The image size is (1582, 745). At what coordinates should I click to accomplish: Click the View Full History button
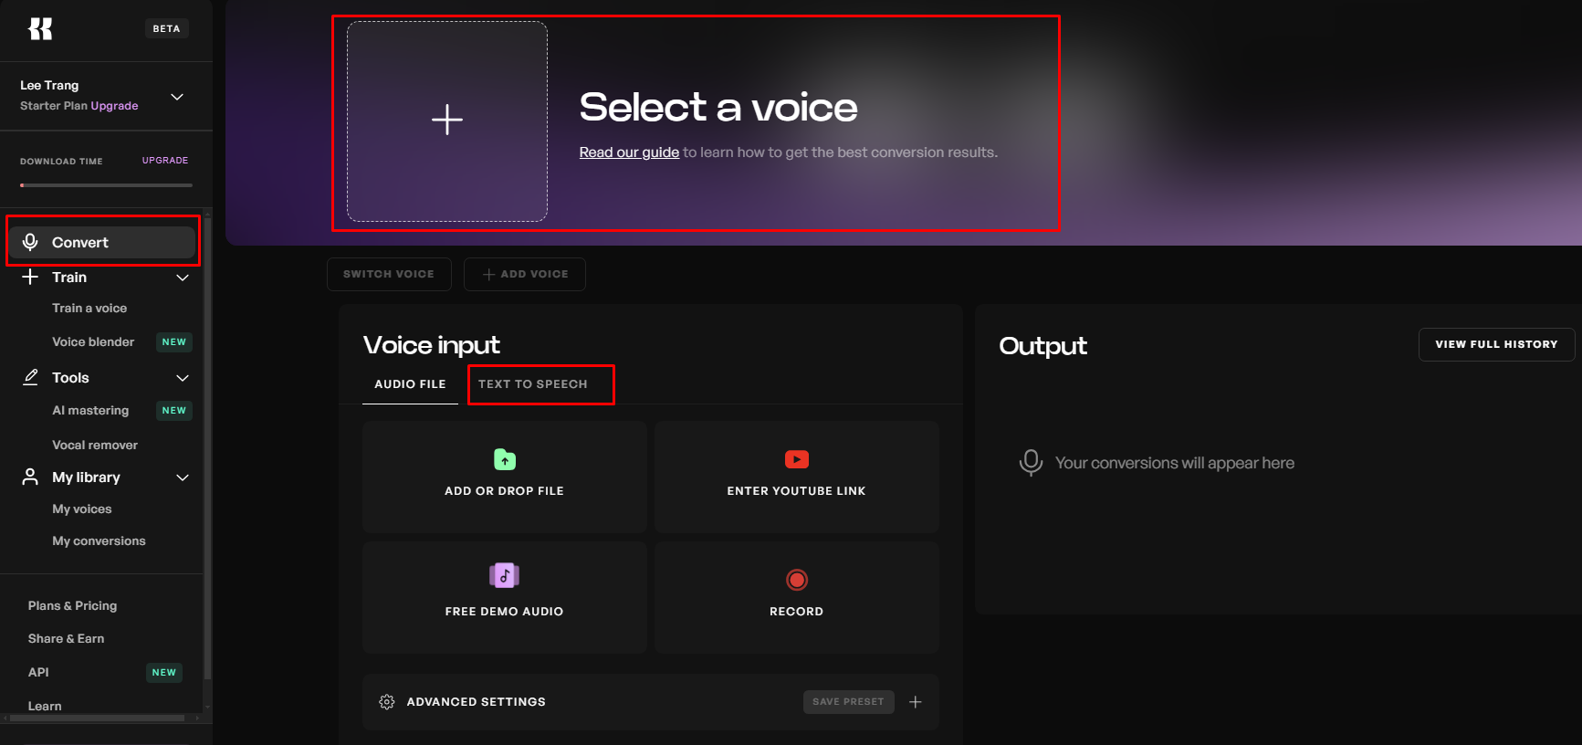click(x=1496, y=344)
